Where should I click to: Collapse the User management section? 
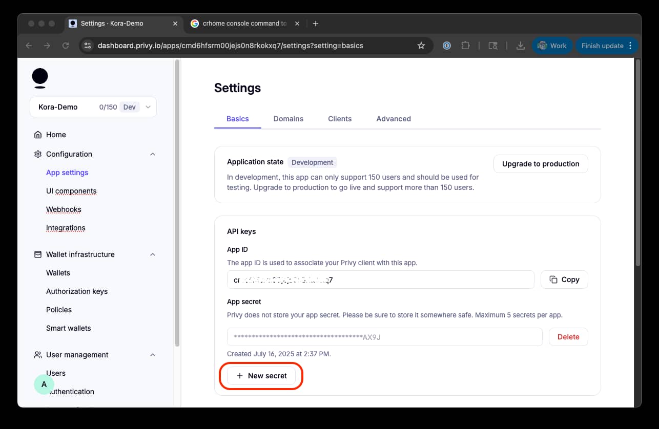pyautogui.click(x=152, y=355)
